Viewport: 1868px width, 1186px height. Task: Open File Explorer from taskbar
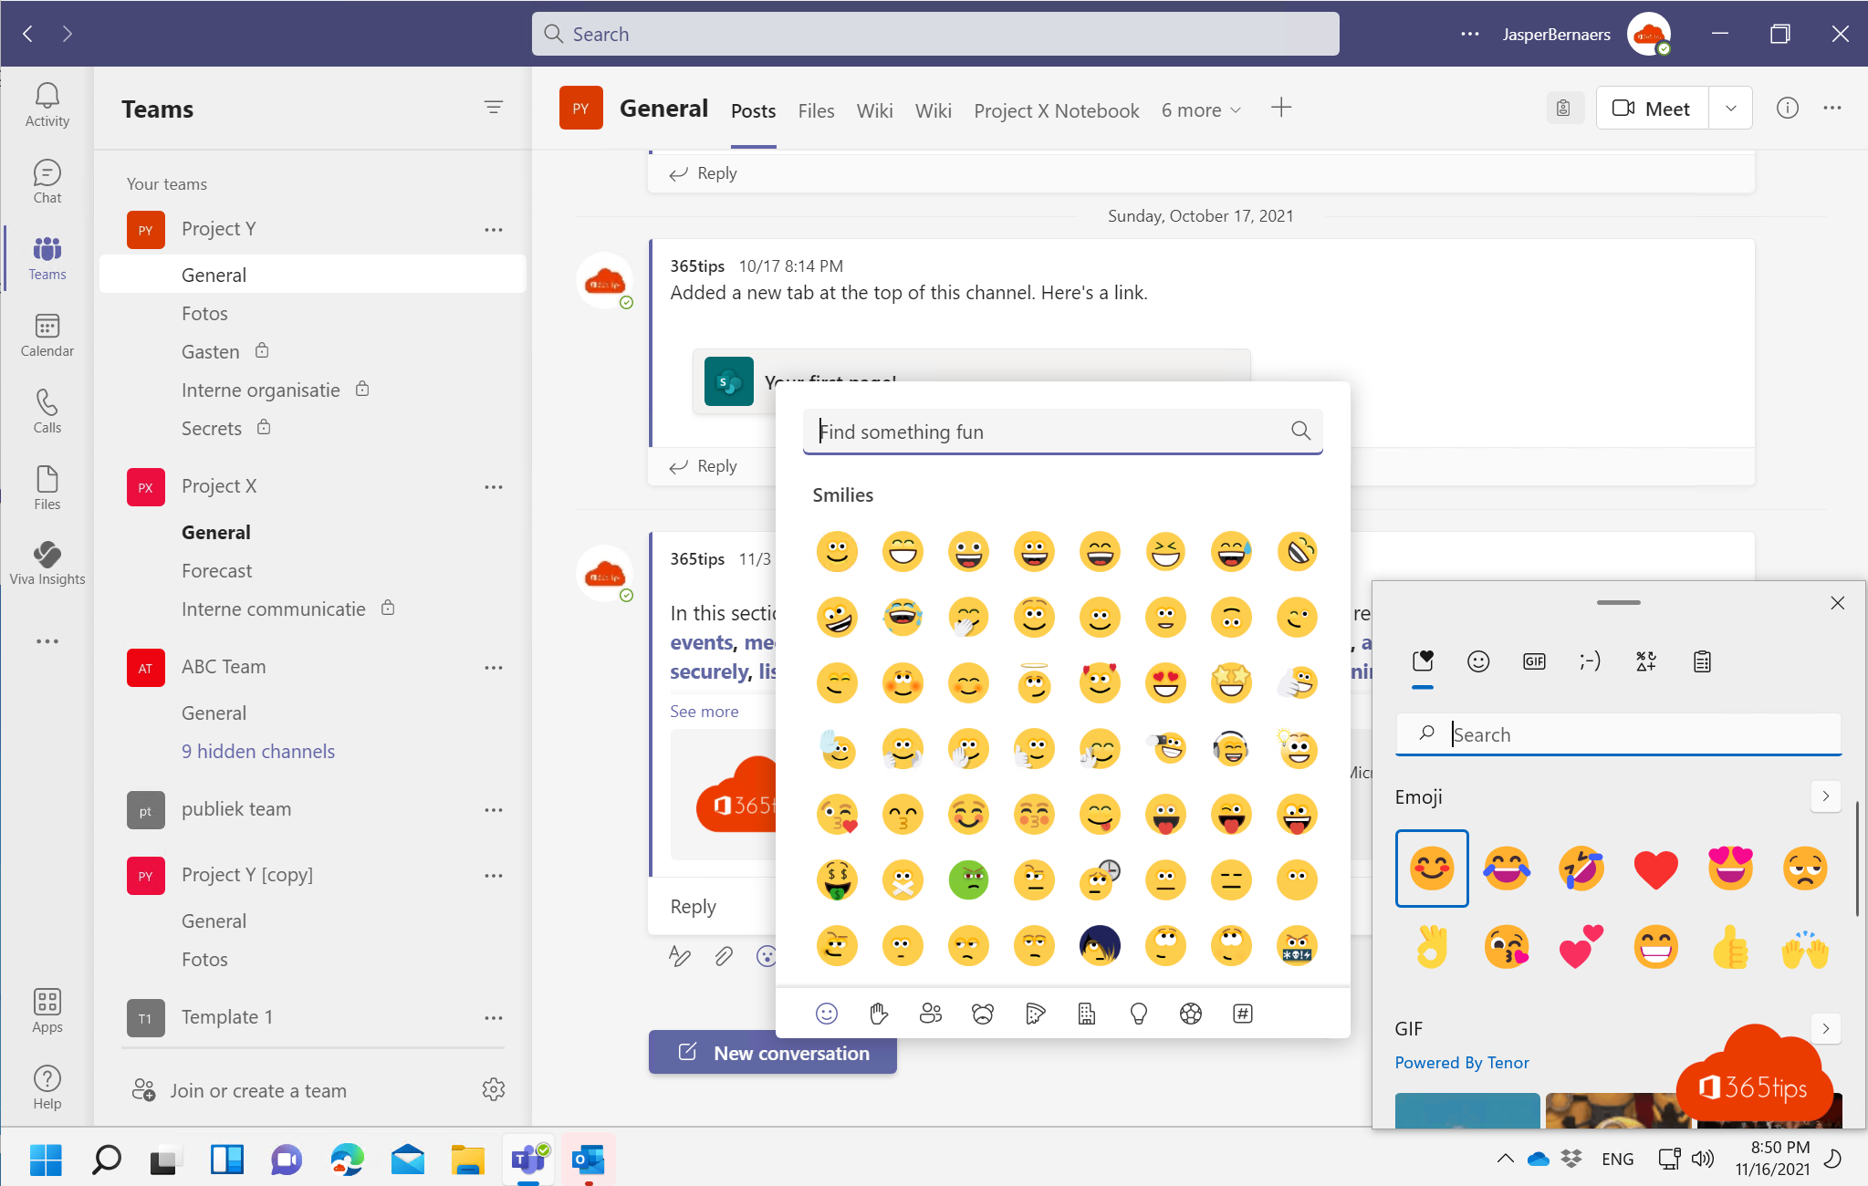pyautogui.click(x=467, y=1160)
